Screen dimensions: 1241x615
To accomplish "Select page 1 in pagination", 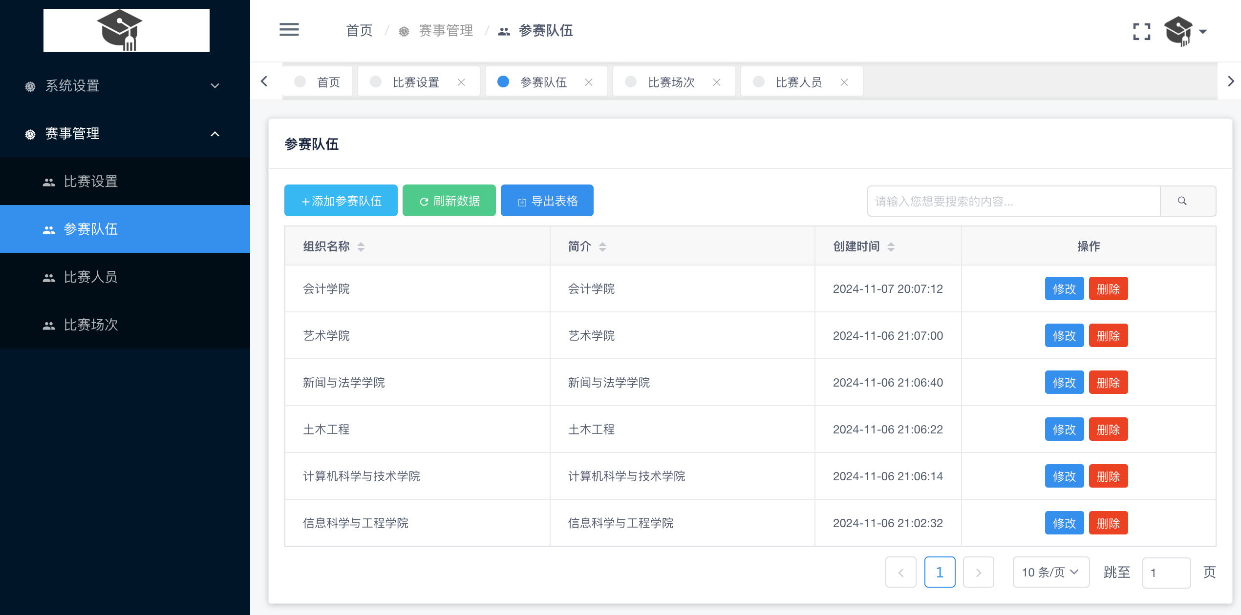I will click(x=940, y=572).
